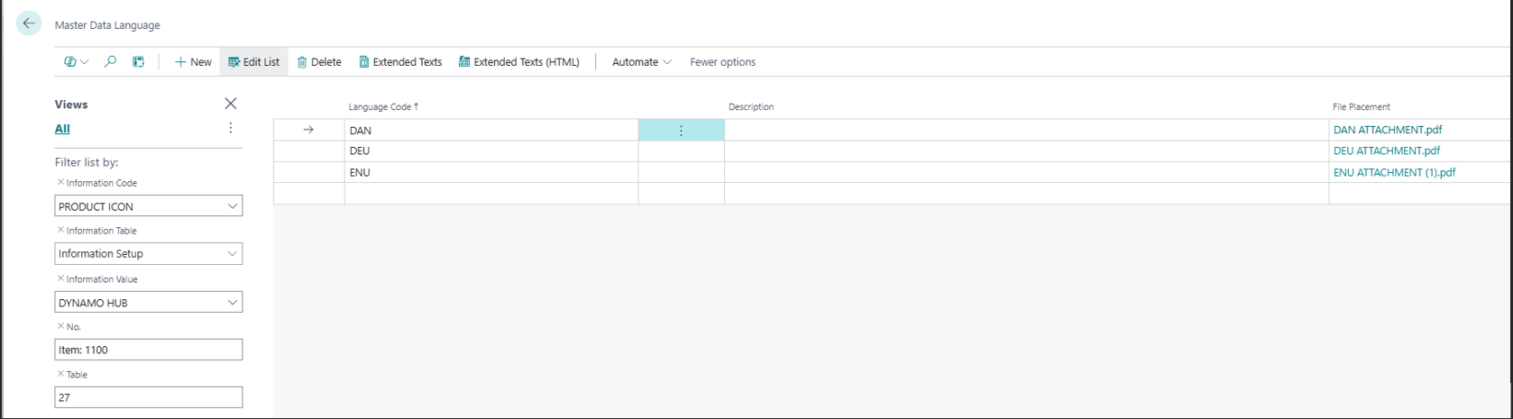Click the analysis mode icon in toolbar
Screen dimensions: 1513x419
(138, 62)
